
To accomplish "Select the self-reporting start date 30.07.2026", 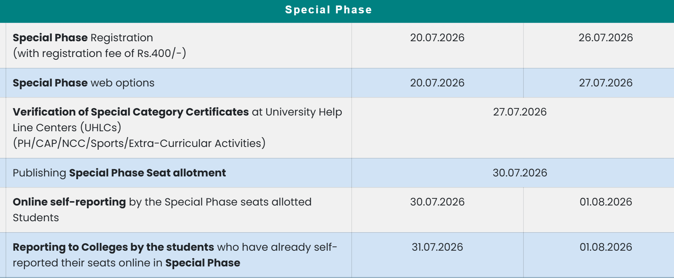I will coord(437,202).
